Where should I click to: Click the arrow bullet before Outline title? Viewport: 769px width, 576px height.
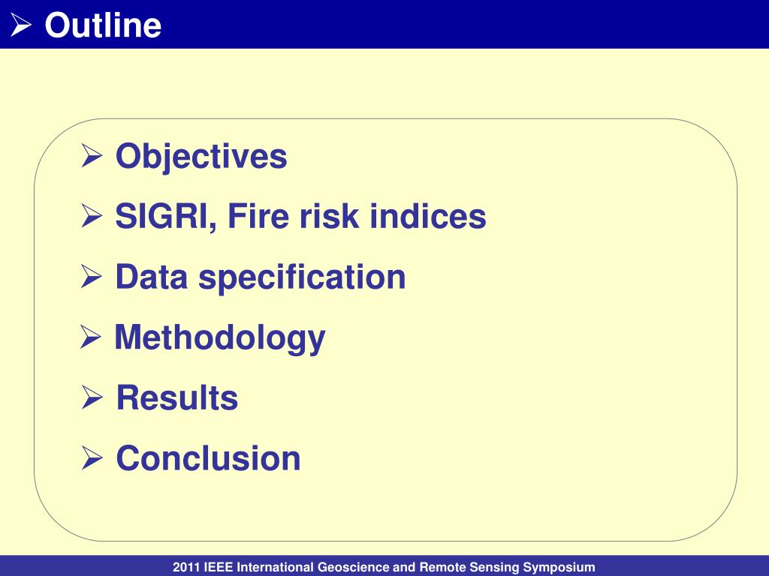(x=21, y=25)
